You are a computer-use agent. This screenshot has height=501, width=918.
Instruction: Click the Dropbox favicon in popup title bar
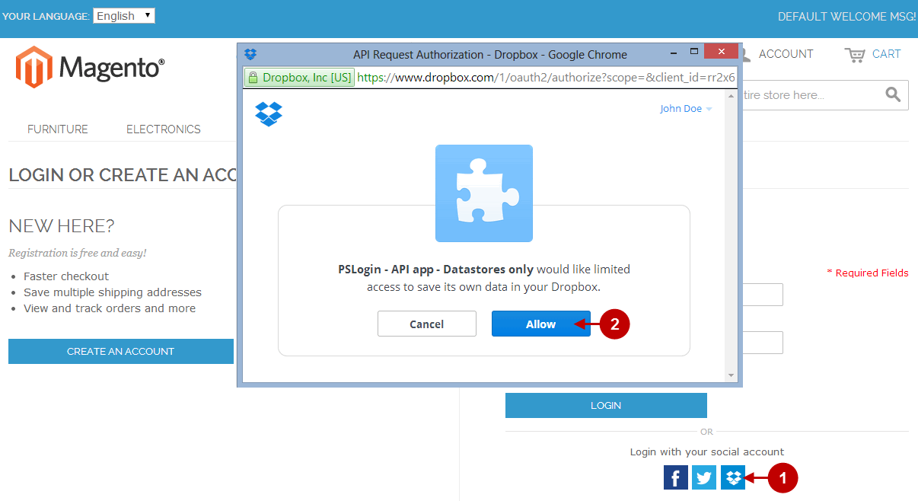click(x=250, y=54)
